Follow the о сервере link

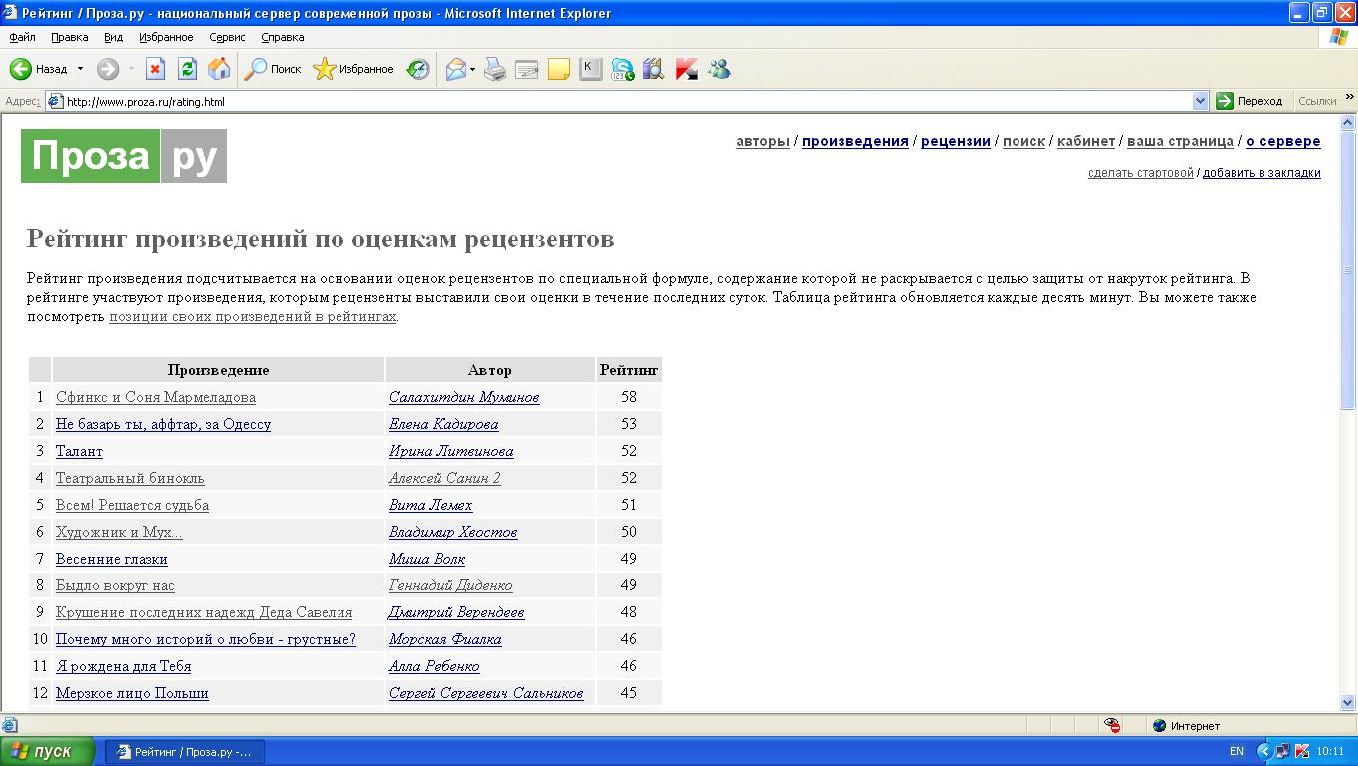pyautogui.click(x=1283, y=141)
